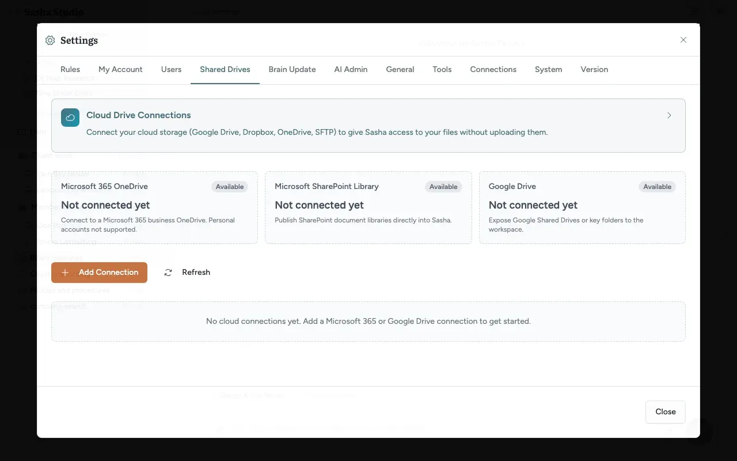The height and width of the screenshot is (461, 737).
Task: Select the Connections tab
Action: click(493, 69)
